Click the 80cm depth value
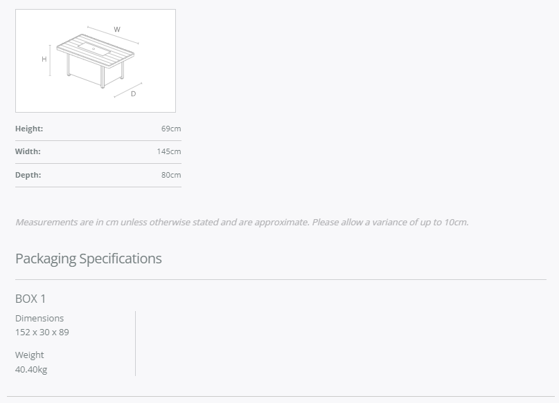Viewport: 559px width, 403px height. 171,175
